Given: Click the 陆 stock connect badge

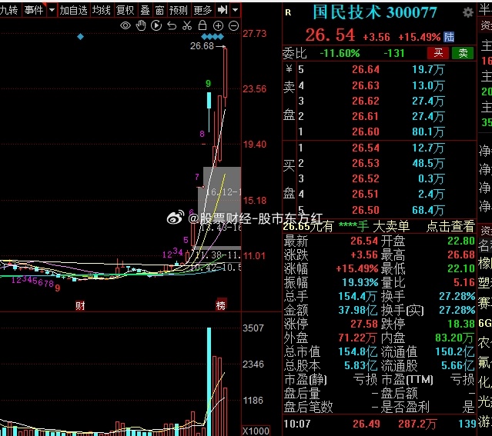Looking at the screenshot, I should (449, 37).
